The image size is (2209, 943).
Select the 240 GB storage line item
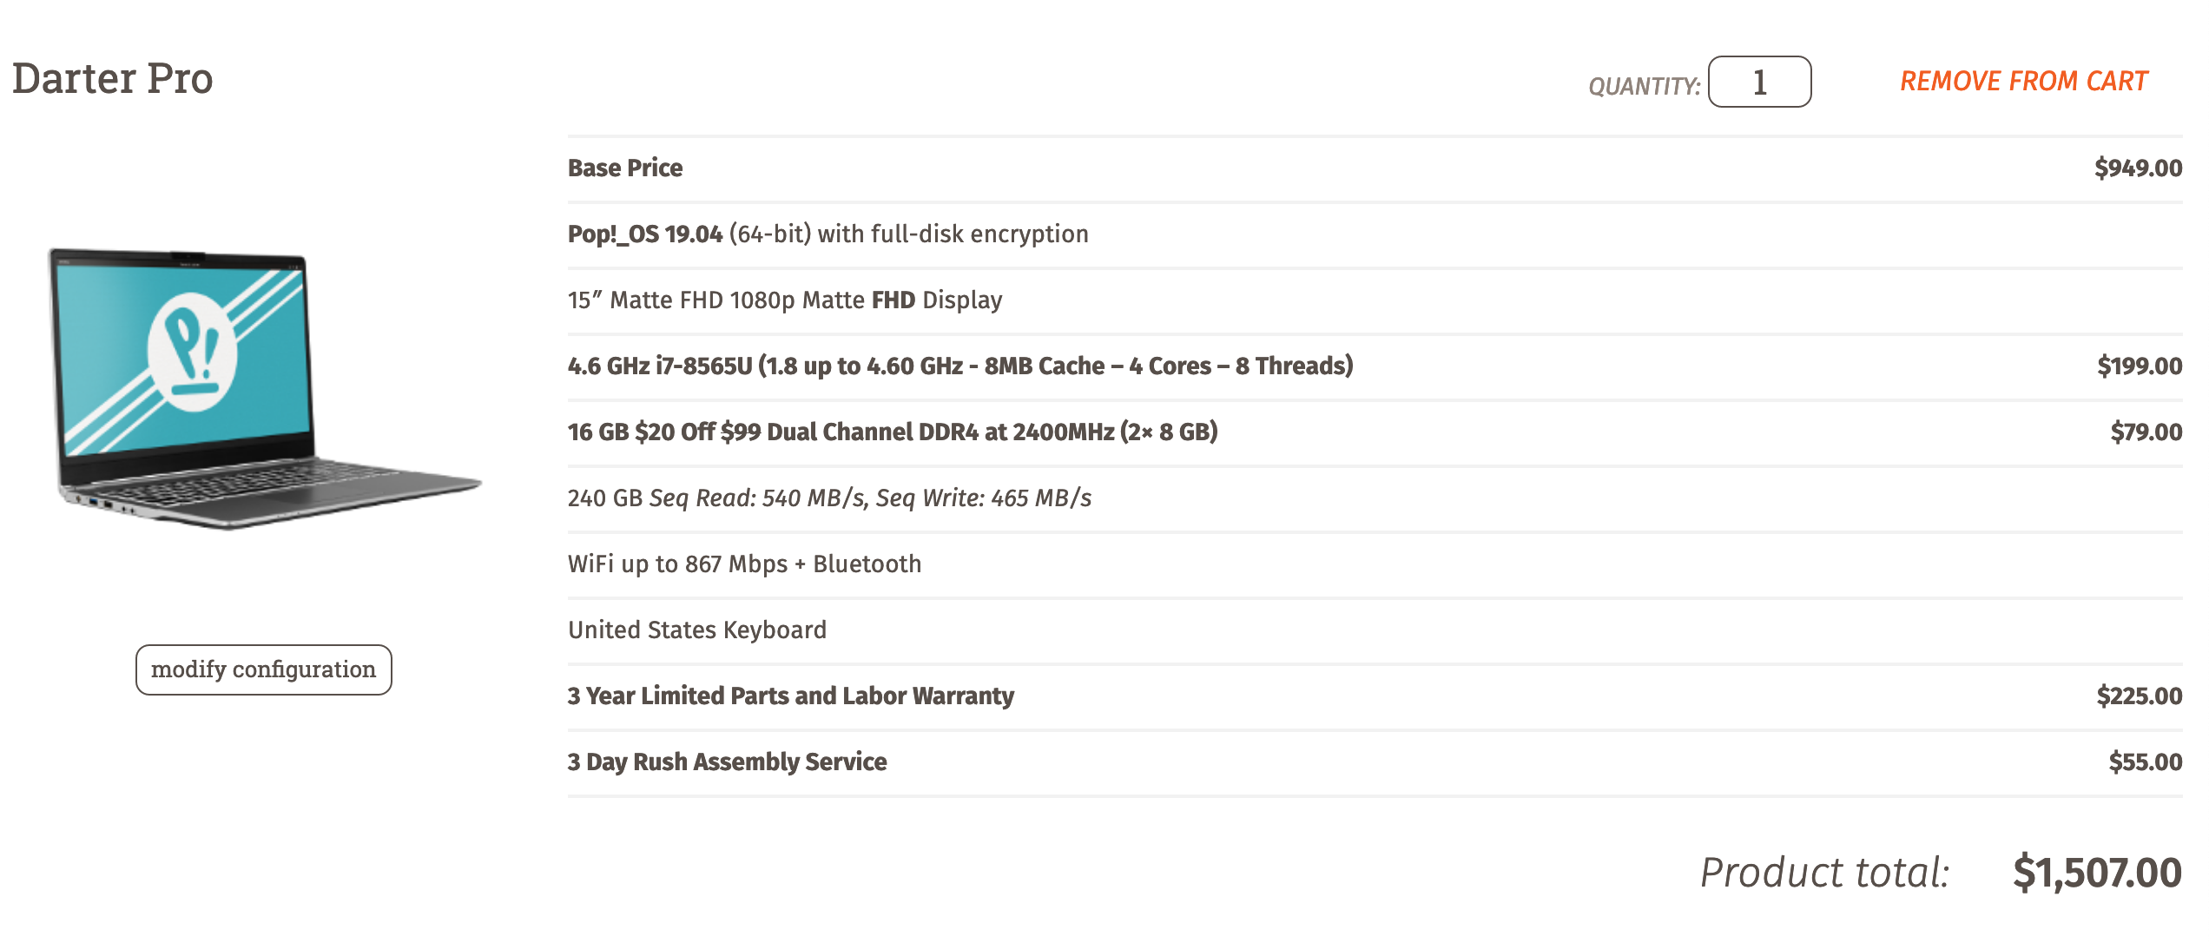click(829, 498)
